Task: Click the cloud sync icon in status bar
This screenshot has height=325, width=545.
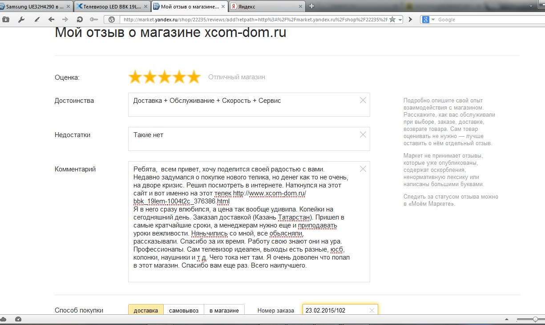Action: pyautogui.click(x=4, y=319)
